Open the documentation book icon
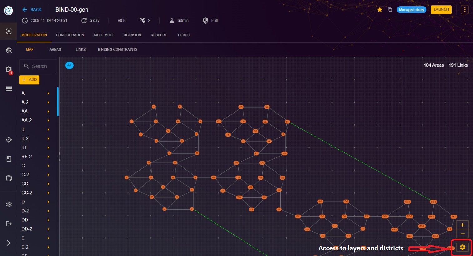Viewport: 473px width, 256px height. click(9, 159)
